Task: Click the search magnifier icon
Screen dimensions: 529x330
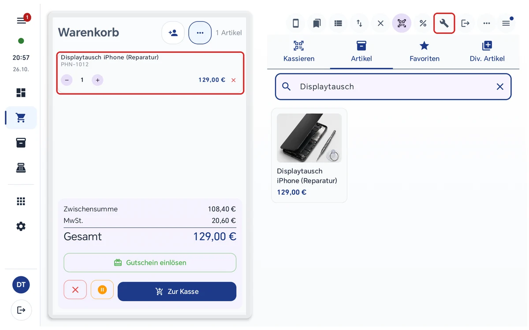Action: [x=287, y=87]
